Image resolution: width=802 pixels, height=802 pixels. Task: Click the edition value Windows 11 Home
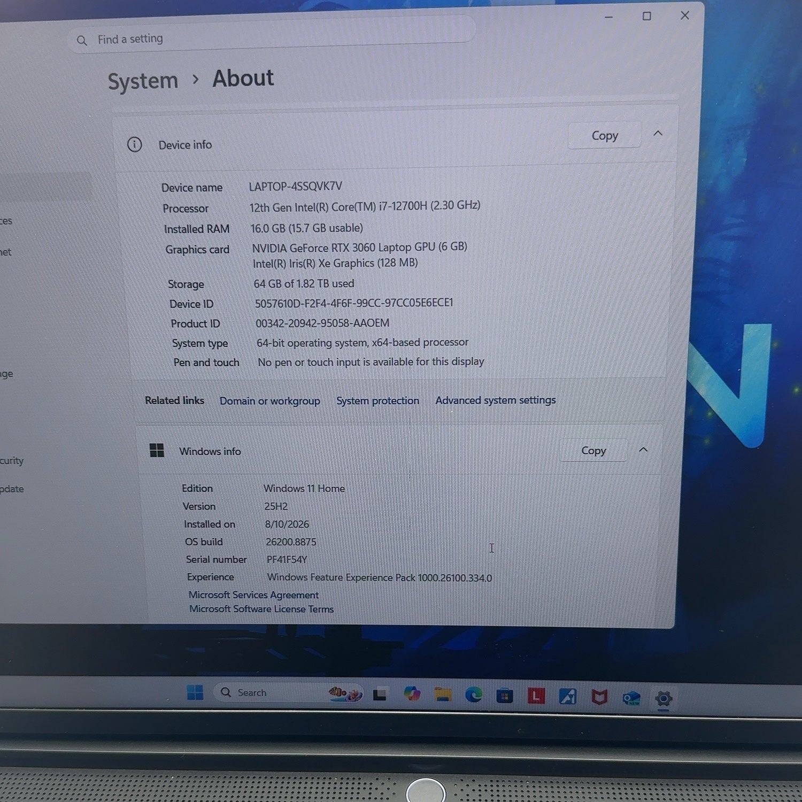pyautogui.click(x=304, y=488)
